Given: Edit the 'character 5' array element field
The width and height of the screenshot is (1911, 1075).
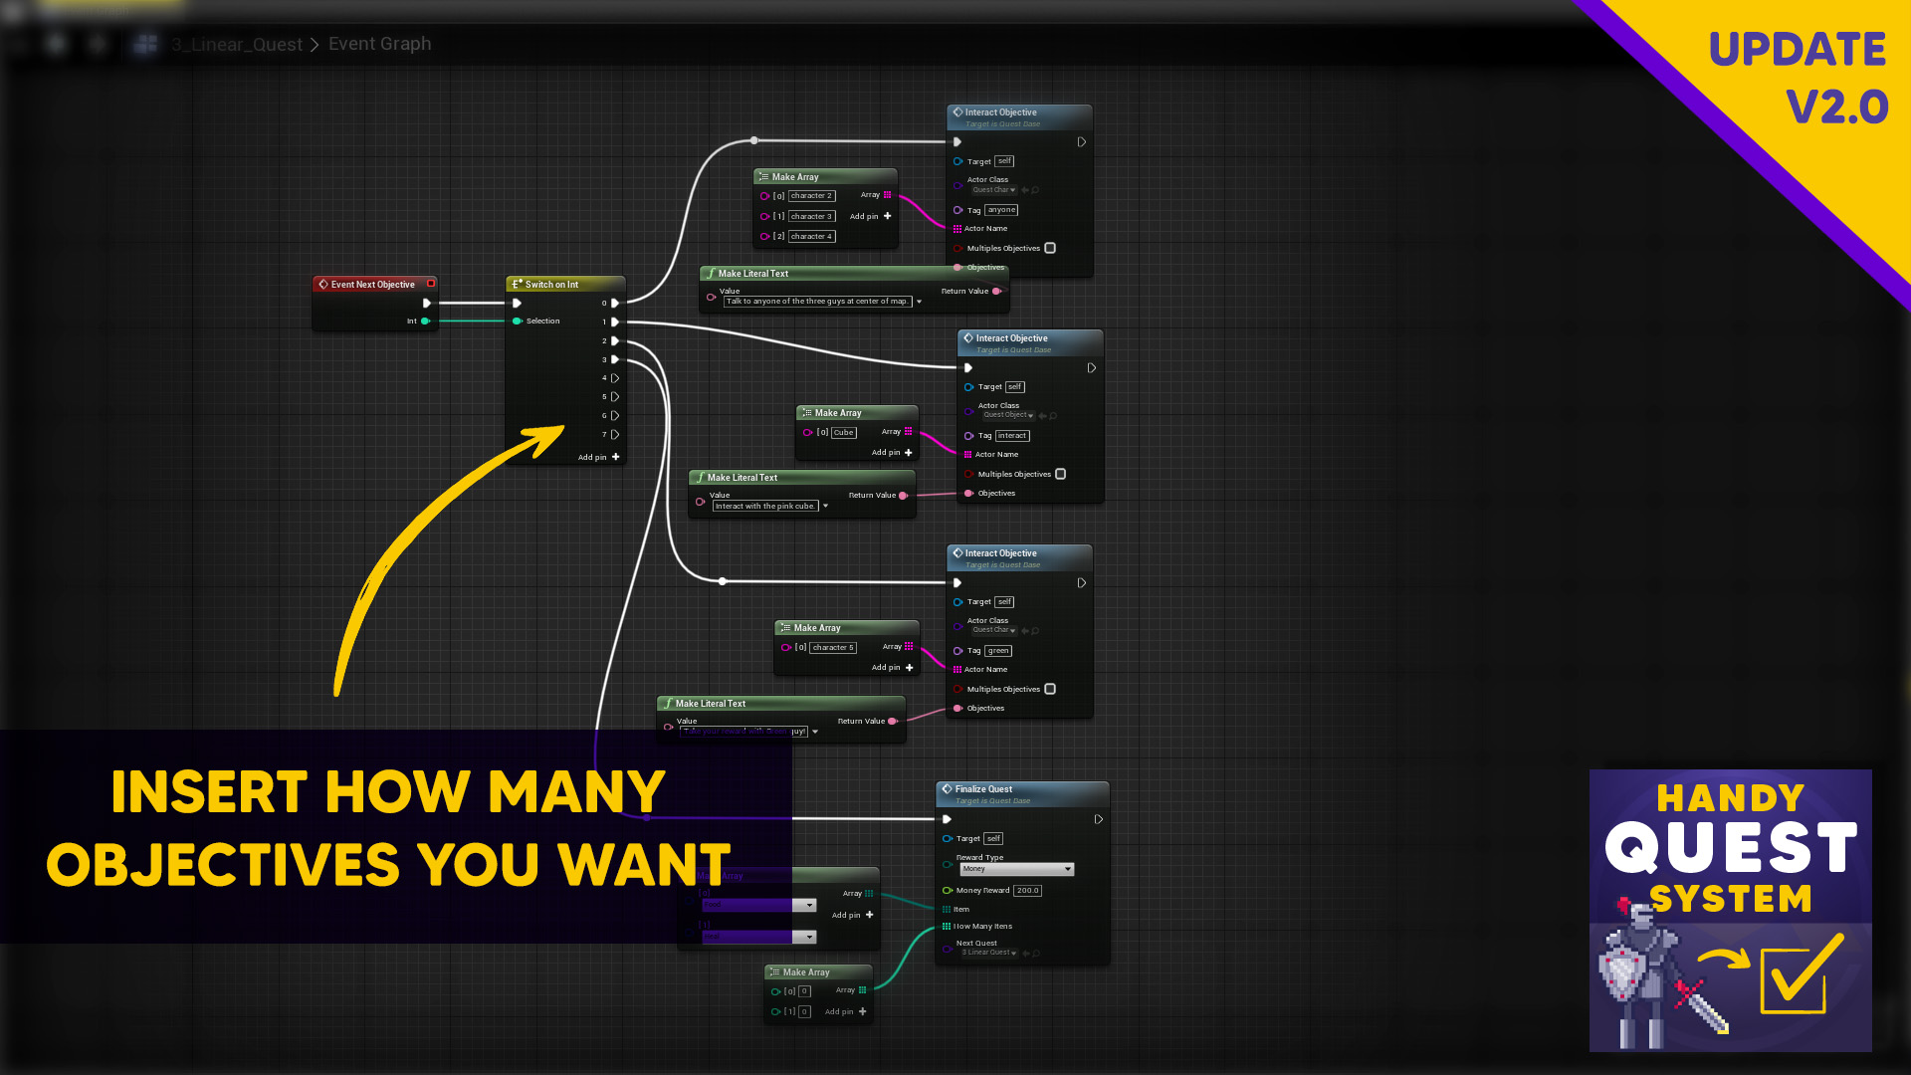Looking at the screenshot, I should click(x=833, y=647).
